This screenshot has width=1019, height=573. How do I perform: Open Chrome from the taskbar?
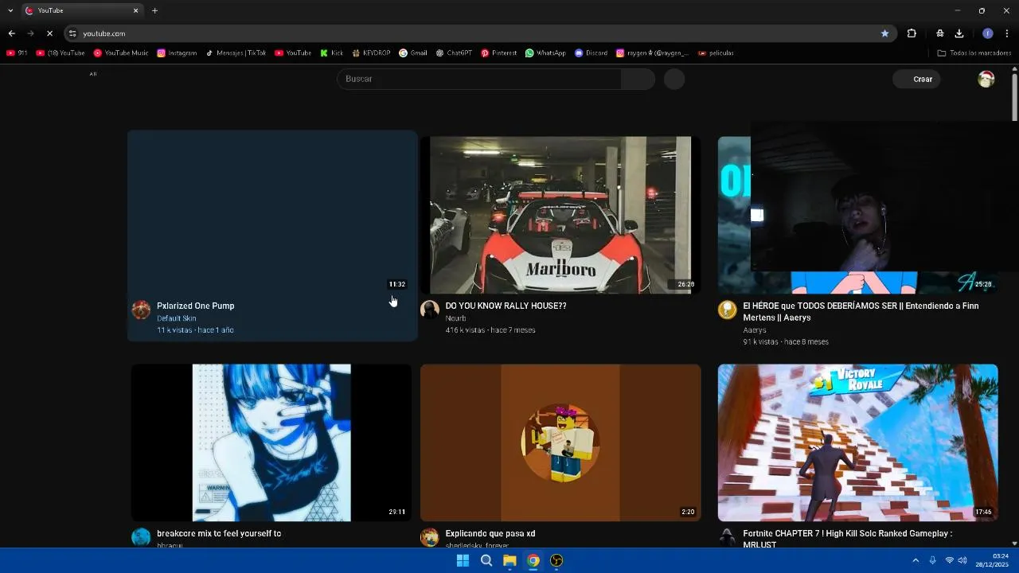point(533,560)
